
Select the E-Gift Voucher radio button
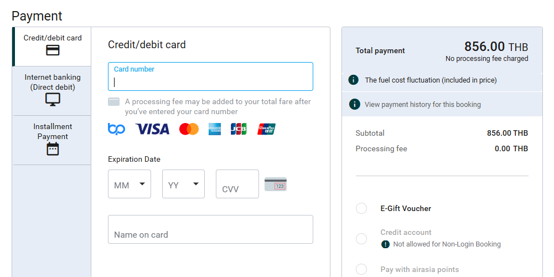[x=361, y=208]
